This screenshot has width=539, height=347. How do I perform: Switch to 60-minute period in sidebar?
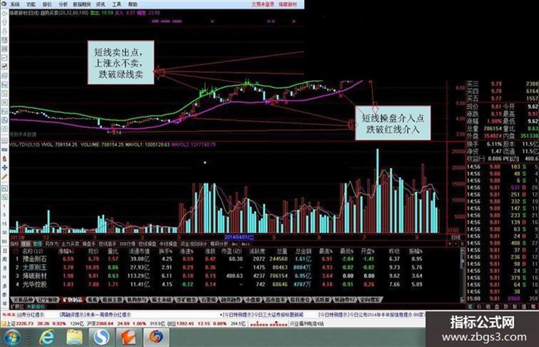[5, 242]
